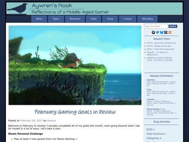Open Wayrift – 24 Years of Webcomics post

coord(157,53)
